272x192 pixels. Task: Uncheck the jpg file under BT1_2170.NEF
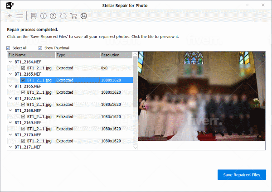[23, 141]
